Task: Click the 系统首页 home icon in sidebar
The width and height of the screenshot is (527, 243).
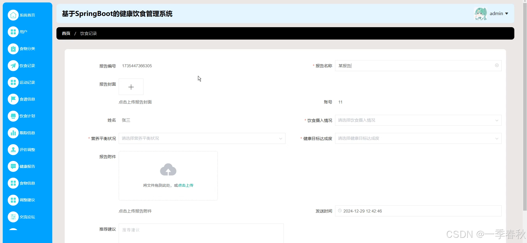Action: [x=13, y=15]
